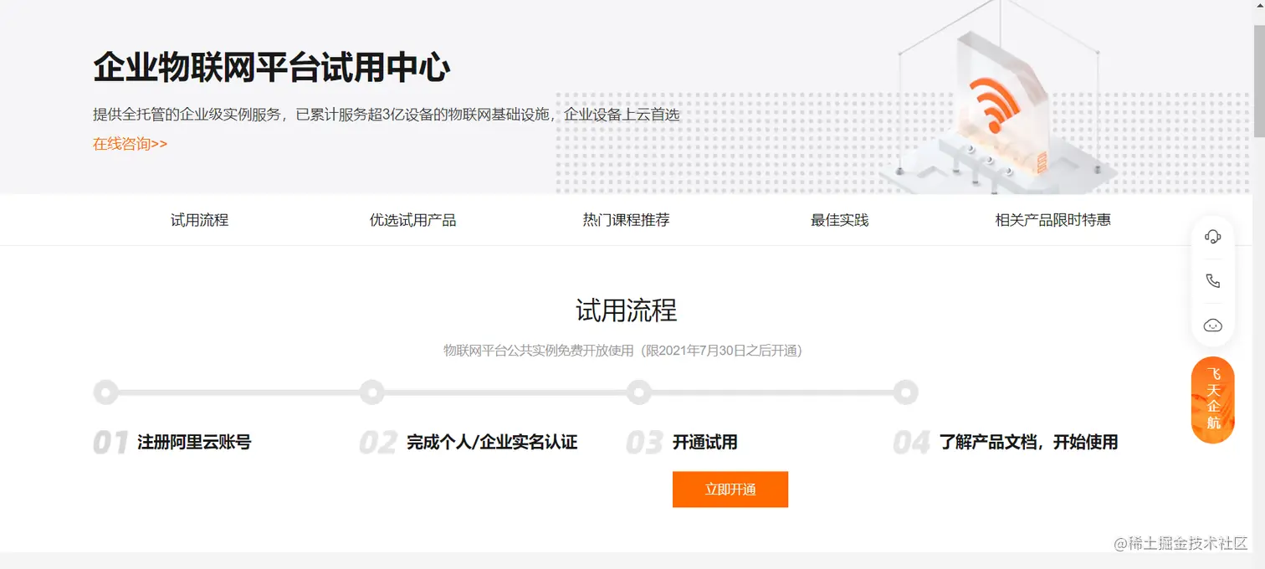Screen dimensions: 1265x569
Task: Click the phone contact icon in sidebar
Action: 1212,281
